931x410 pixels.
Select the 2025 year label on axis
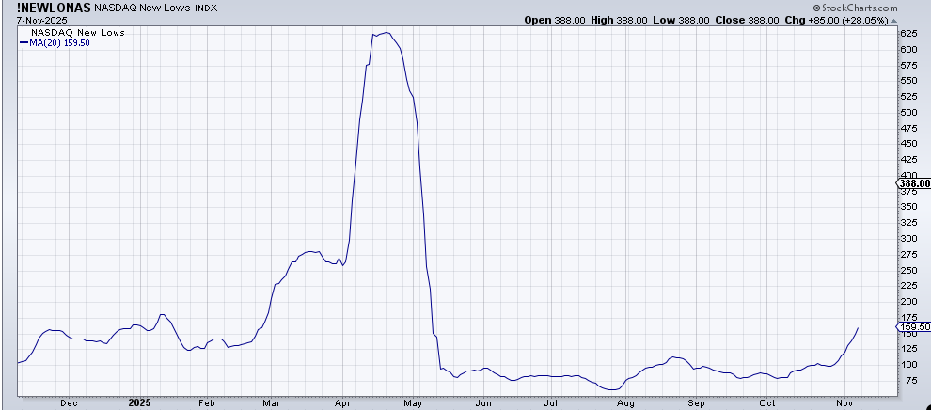coord(137,402)
